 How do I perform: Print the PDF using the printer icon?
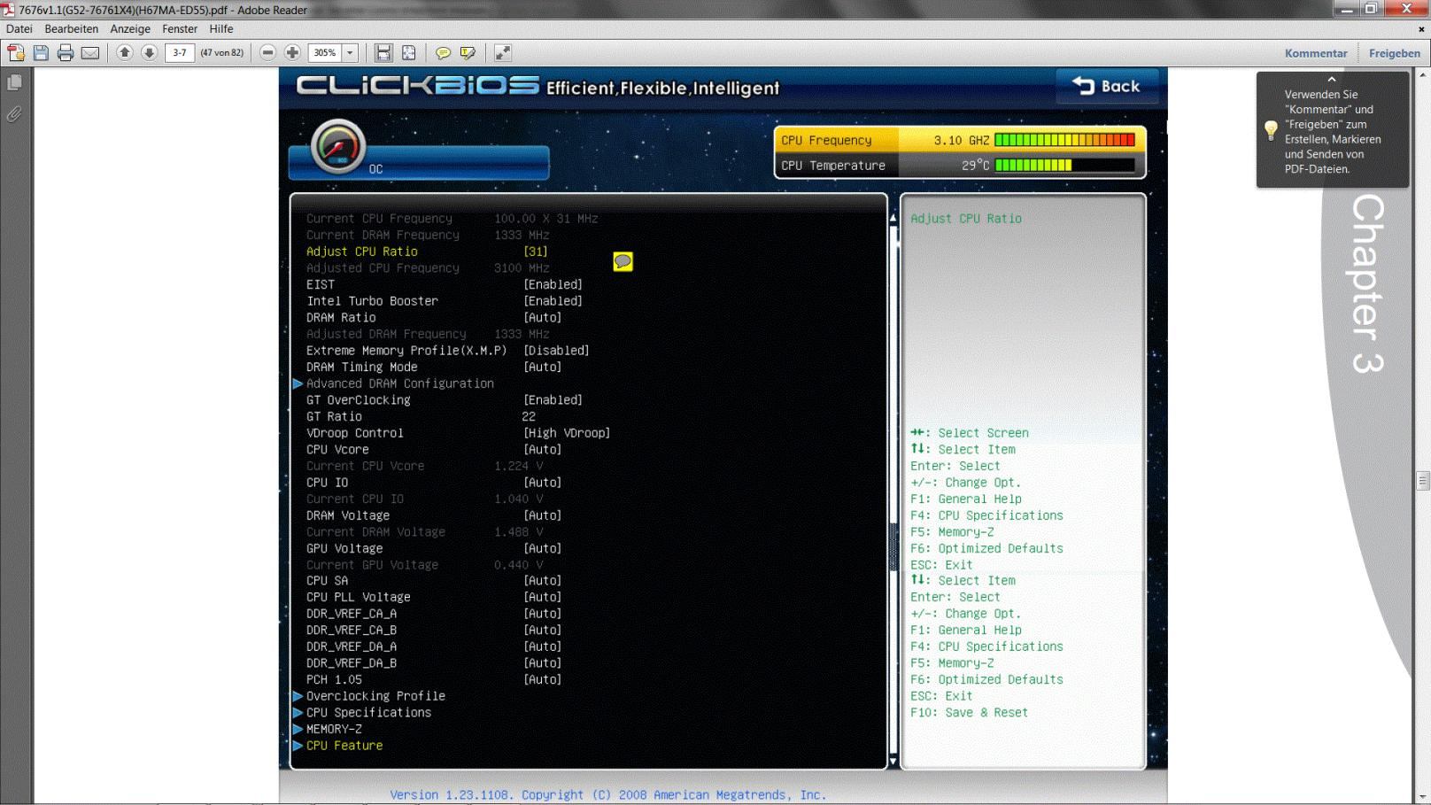[x=66, y=53]
